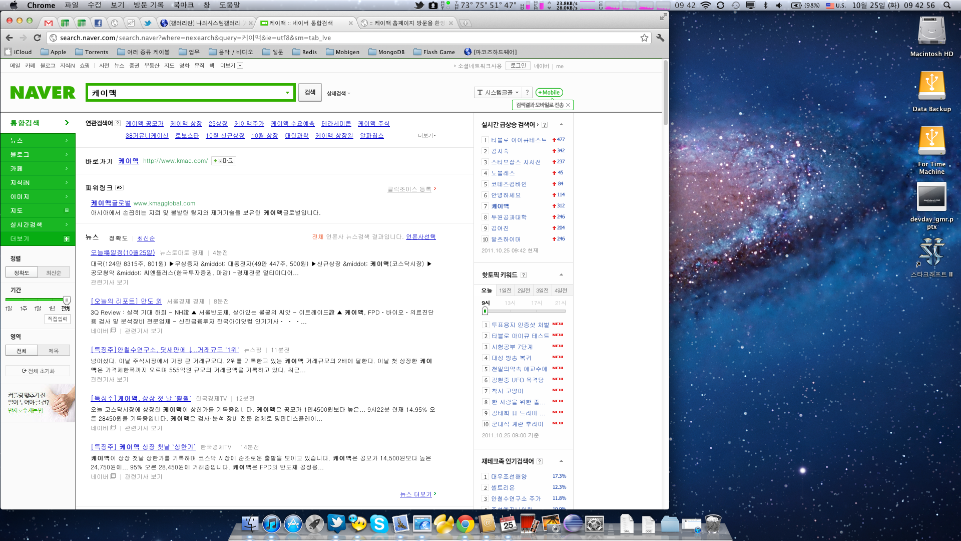The height and width of the screenshot is (541, 961).
Task: Open the Chrome wrench menu
Action: (x=660, y=38)
